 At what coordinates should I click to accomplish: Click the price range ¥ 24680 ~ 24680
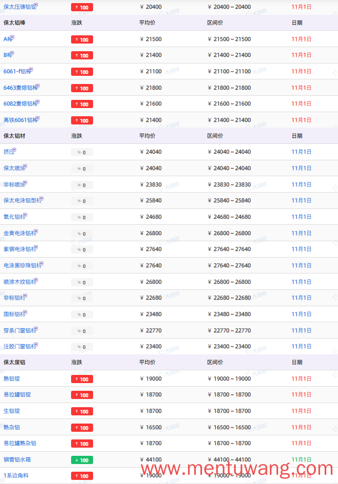click(229, 217)
